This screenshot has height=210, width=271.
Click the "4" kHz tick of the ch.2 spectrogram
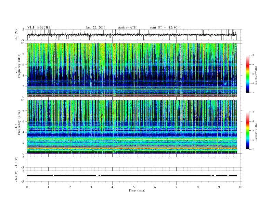24,132
